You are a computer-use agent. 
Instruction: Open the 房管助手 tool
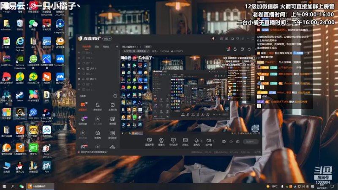[98, 106]
